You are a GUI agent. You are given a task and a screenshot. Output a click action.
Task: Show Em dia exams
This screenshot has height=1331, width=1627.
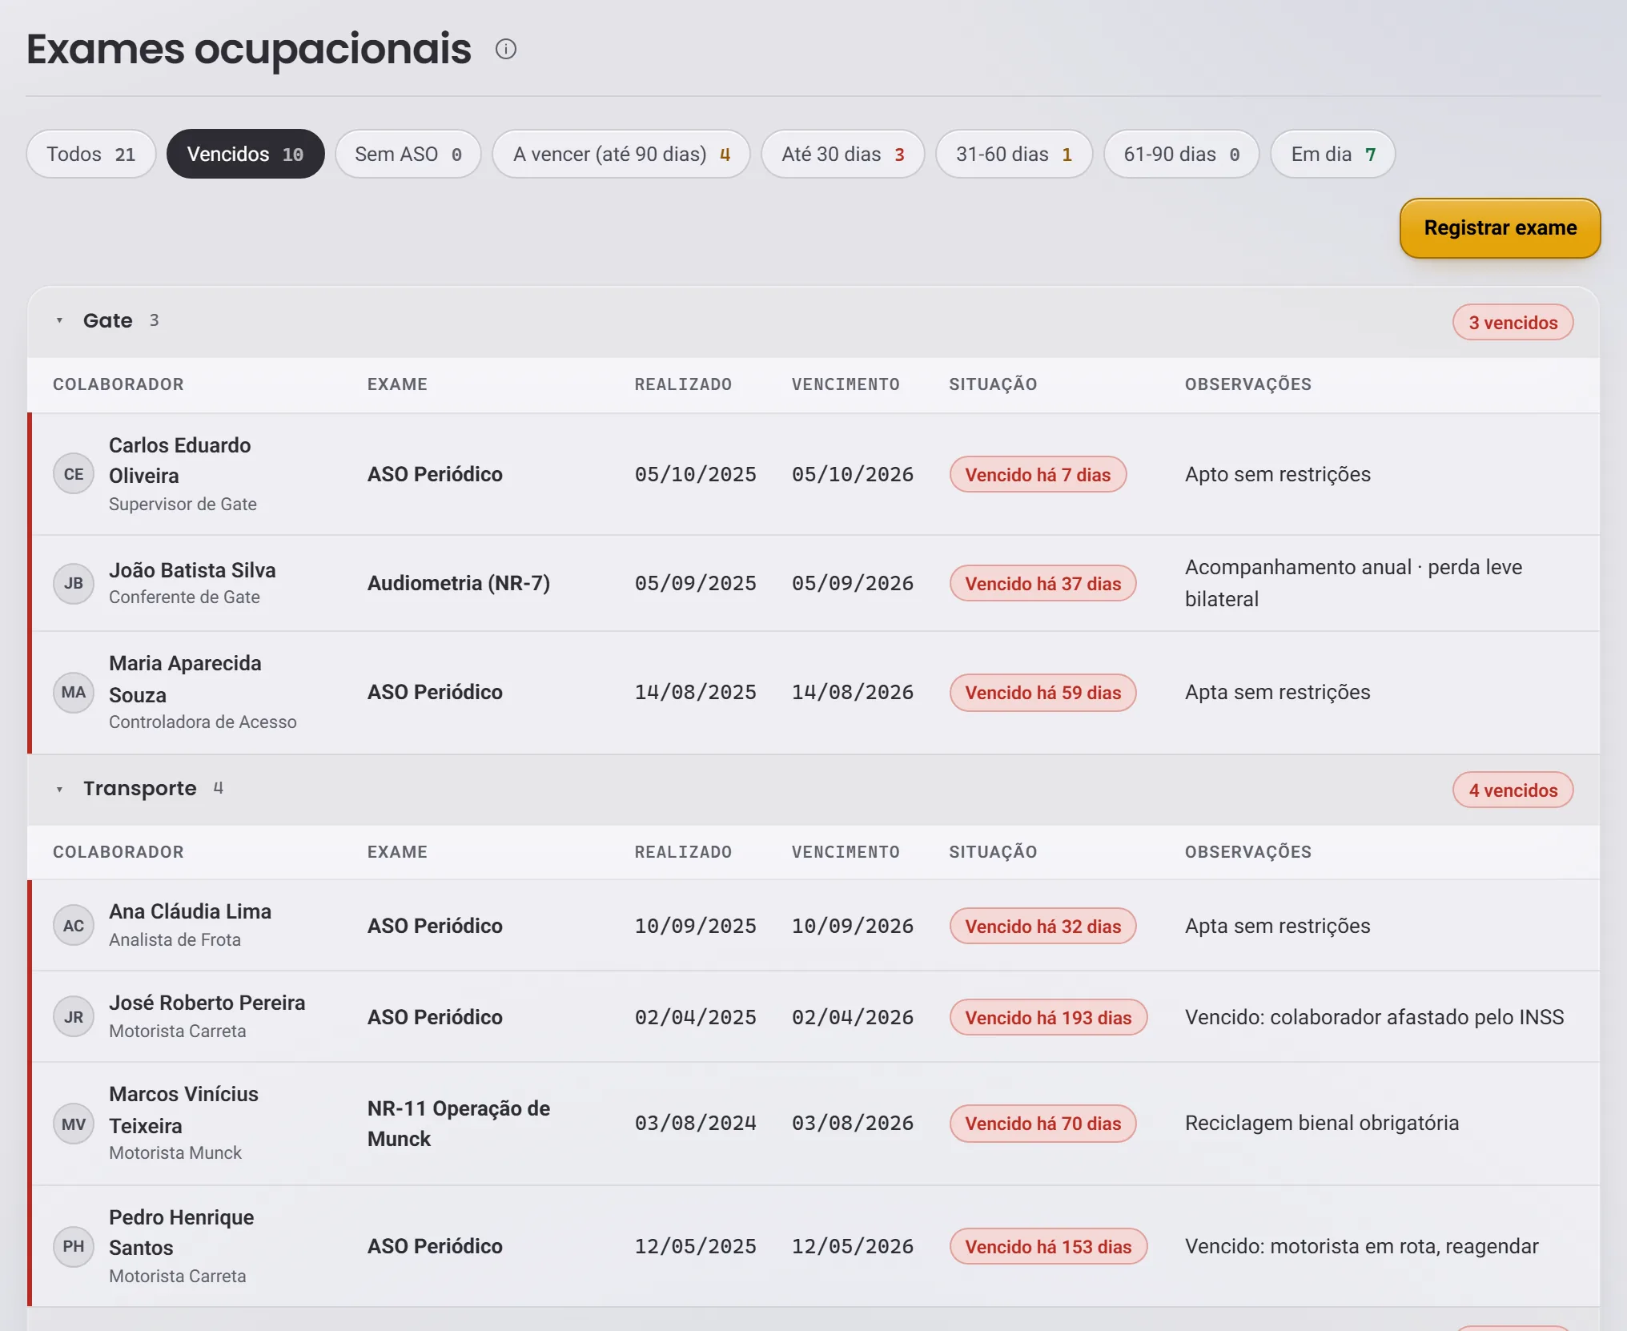click(1333, 154)
